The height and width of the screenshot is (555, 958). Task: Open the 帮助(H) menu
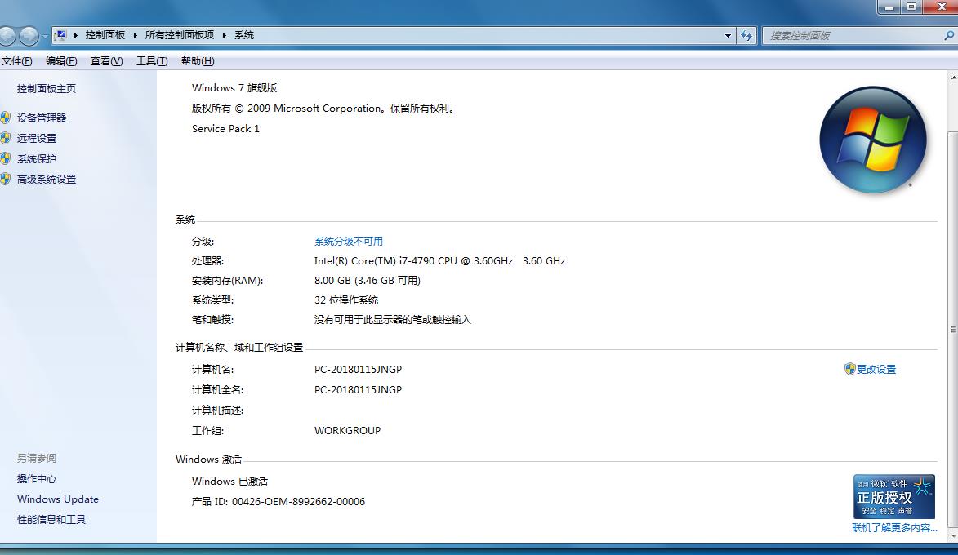tap(198, 61)
